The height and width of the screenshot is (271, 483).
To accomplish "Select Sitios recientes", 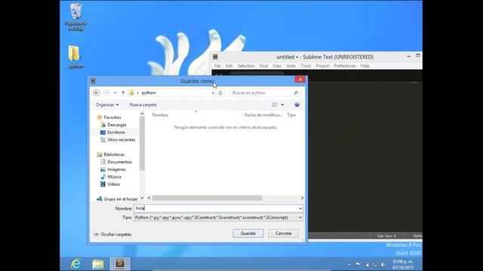I will click(118, 139).
